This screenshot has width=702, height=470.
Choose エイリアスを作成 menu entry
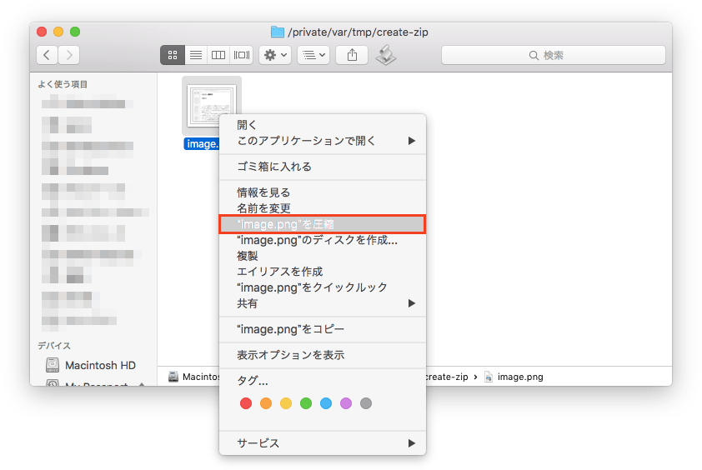pos(323,272)
